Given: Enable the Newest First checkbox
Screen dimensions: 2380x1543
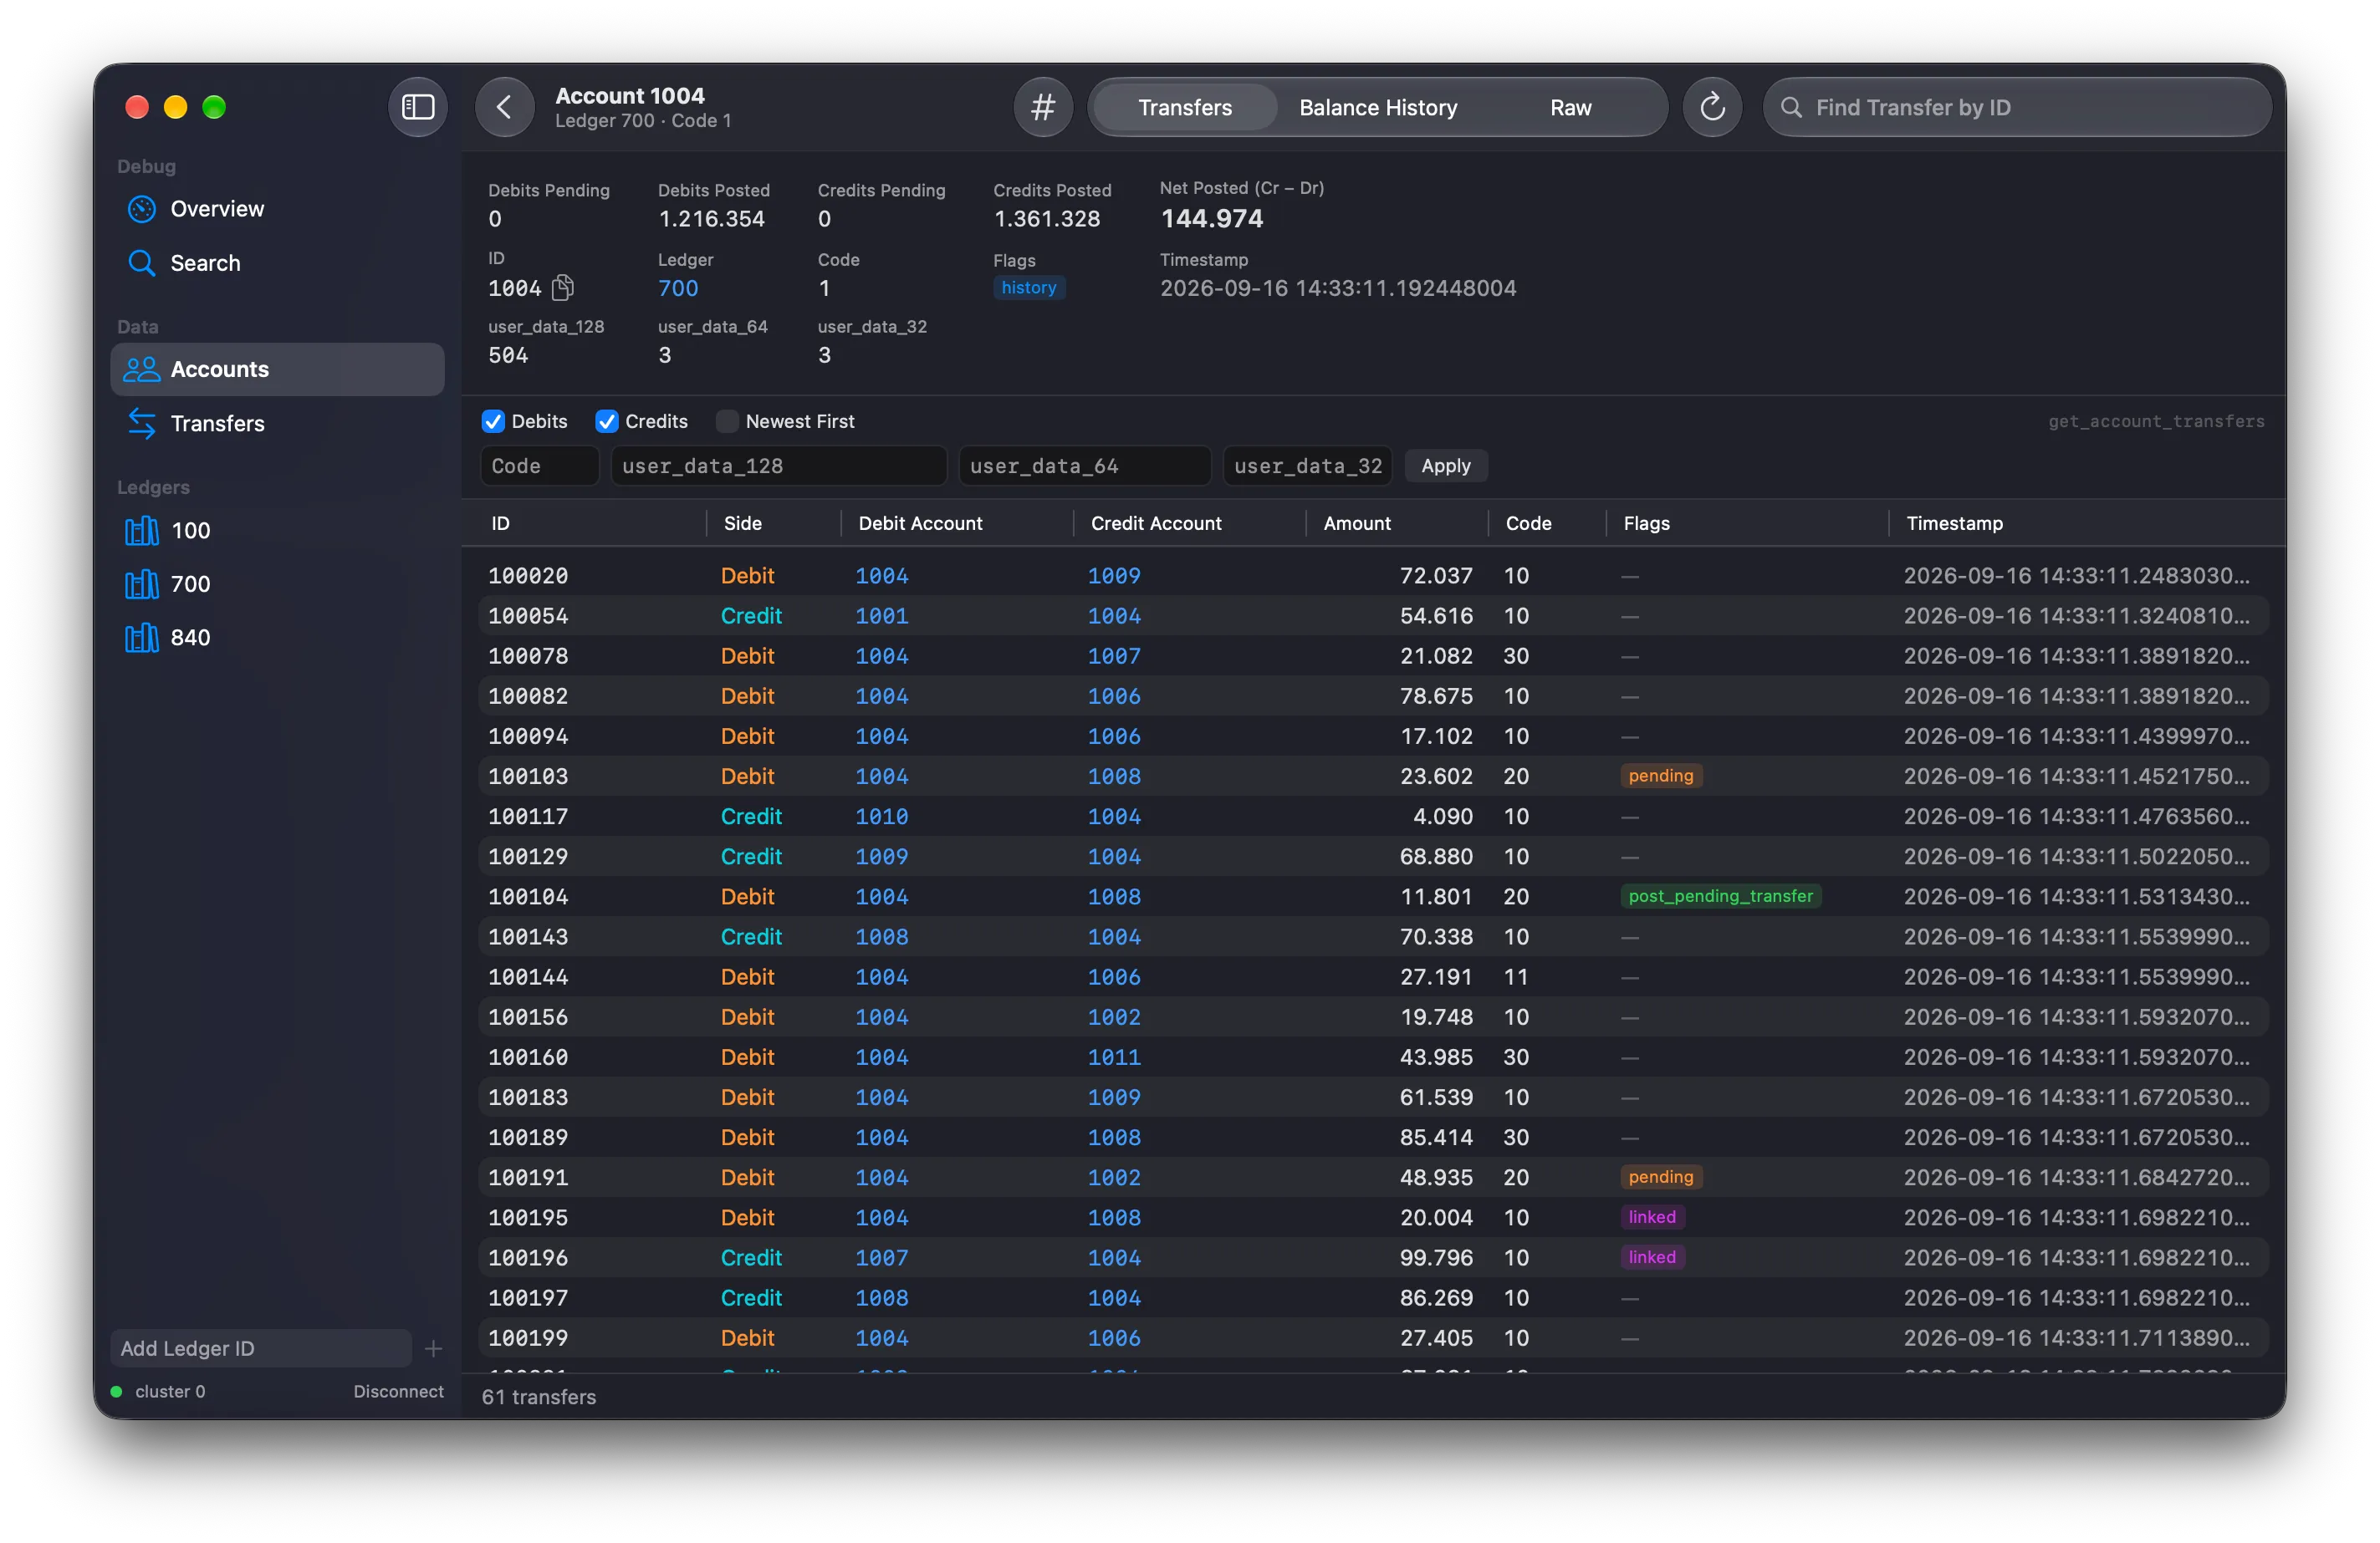Looking at the screenshot, I should click(727, 420).
